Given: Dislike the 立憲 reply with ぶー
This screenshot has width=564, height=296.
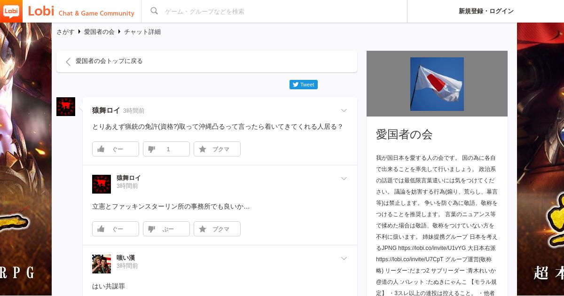Looking at the screenshot, I should click(x=166, y=229).
